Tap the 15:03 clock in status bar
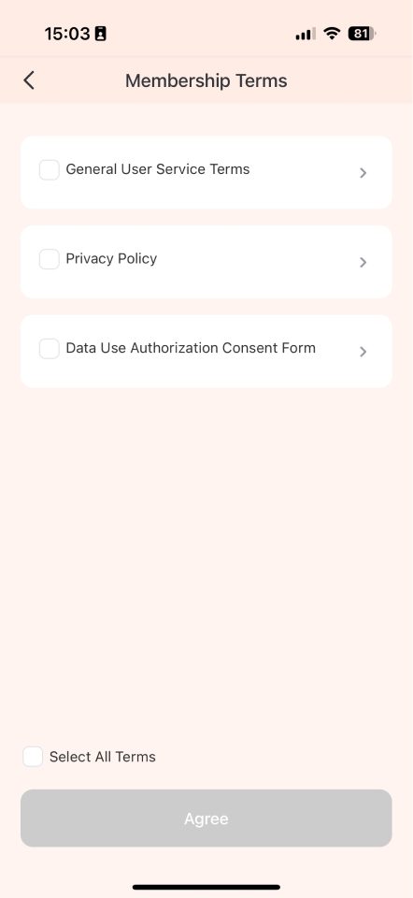Screen dimensions: 413x898 pyautogui.click(x=67, y=34)
